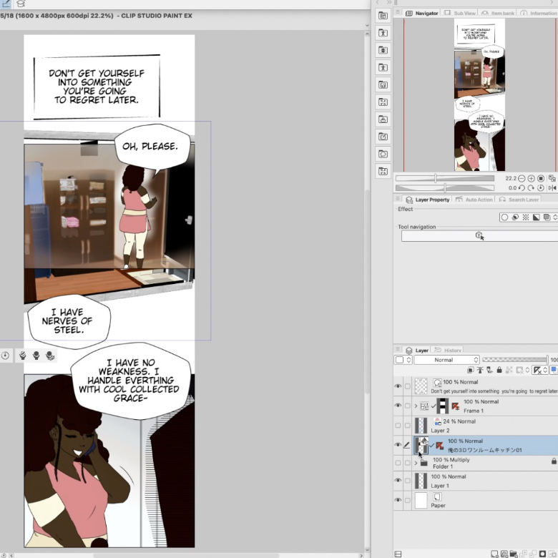Hide the text layer "Don't get yourself into something"
558x558 pixels.
pyautogui.click(x=398, y=386)
